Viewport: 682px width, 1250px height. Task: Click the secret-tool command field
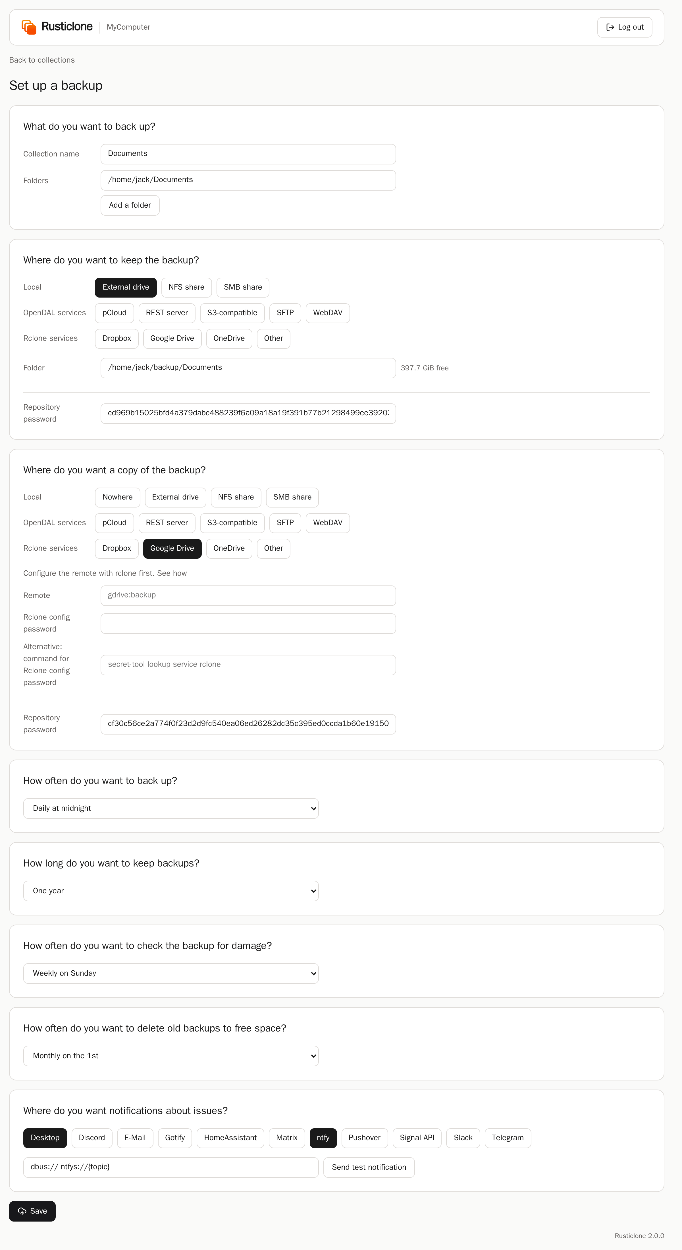[x=248, y=665]
